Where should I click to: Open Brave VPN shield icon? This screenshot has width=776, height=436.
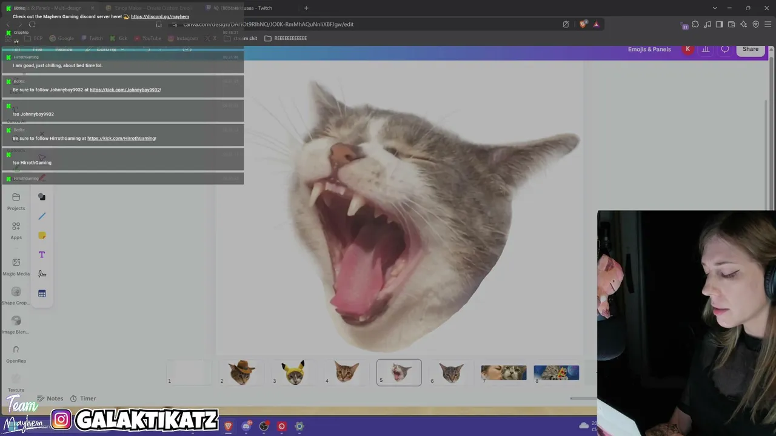coord(756,24)
